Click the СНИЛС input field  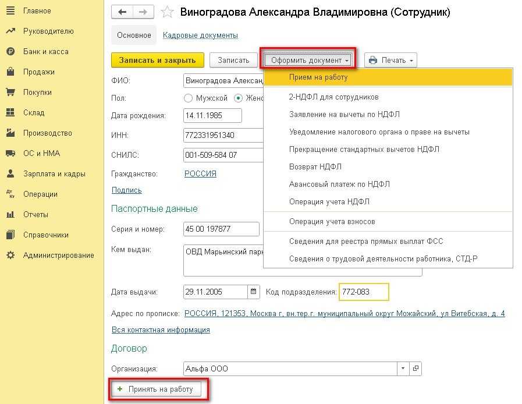click(x=223, y=155)
